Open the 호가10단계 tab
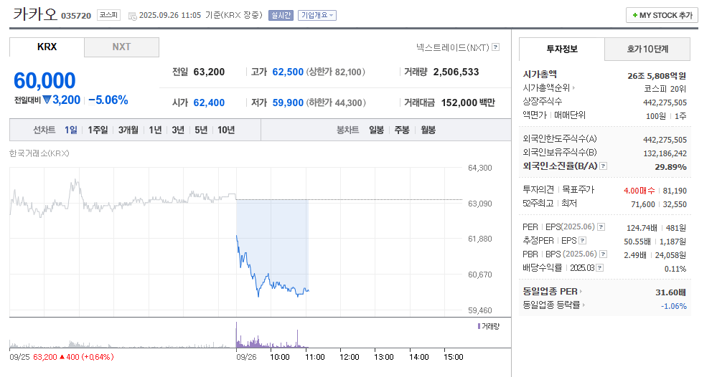Image resolution: width=717 pixels, height=377 pixels. pyautogui.click(x=647, y=49)
